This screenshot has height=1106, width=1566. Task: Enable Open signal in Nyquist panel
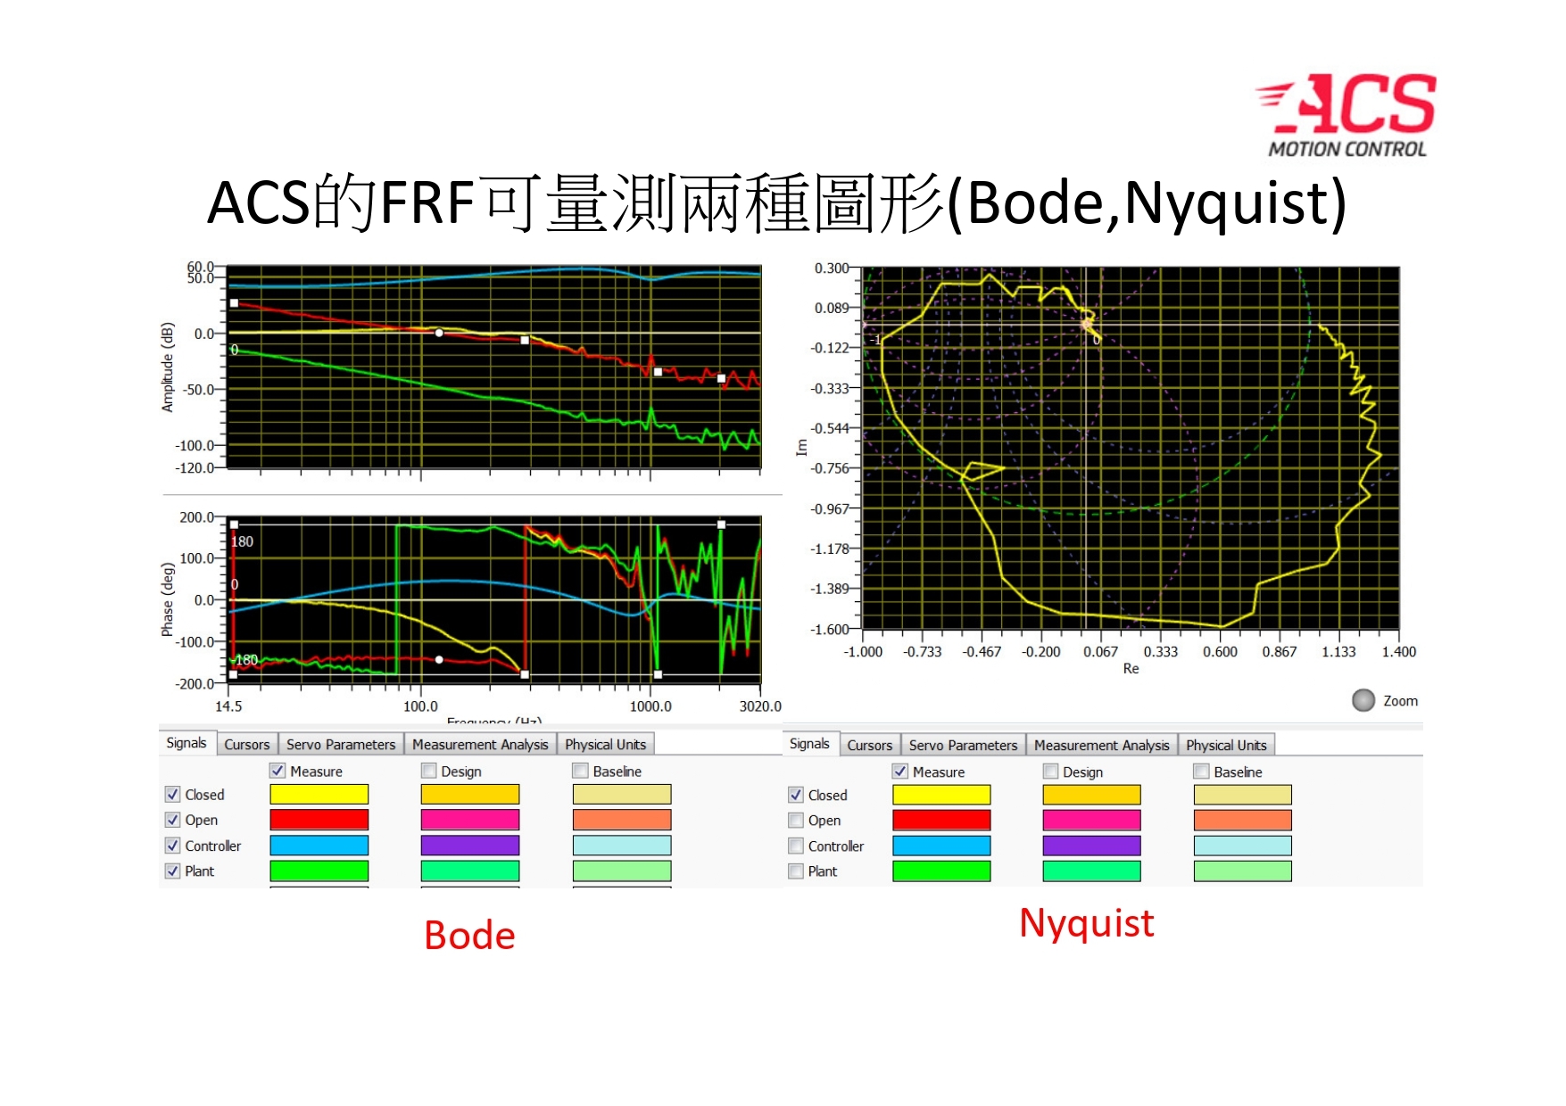796,820
